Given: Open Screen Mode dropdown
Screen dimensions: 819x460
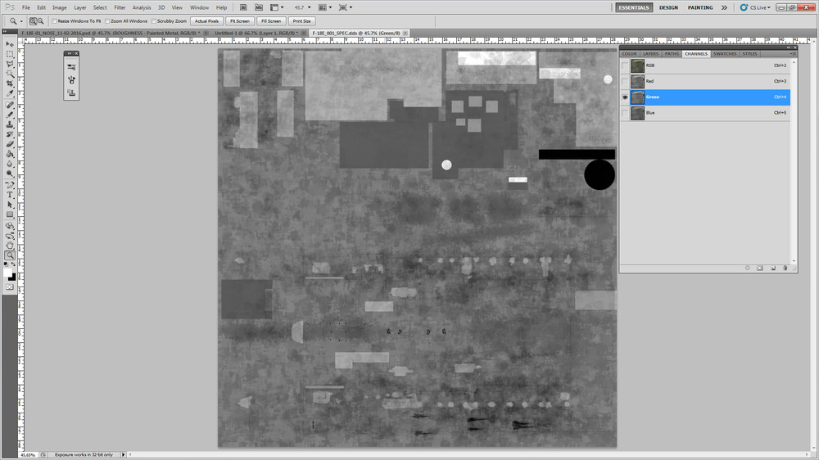Looking at the screenshot, I should pyautogui.click(x=346, y=7).
